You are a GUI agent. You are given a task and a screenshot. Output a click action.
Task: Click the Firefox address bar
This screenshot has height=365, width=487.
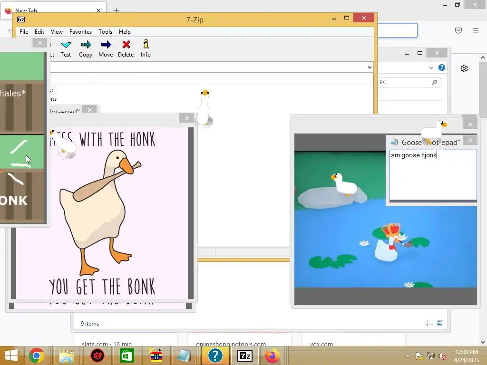click(x=397, y=30)
